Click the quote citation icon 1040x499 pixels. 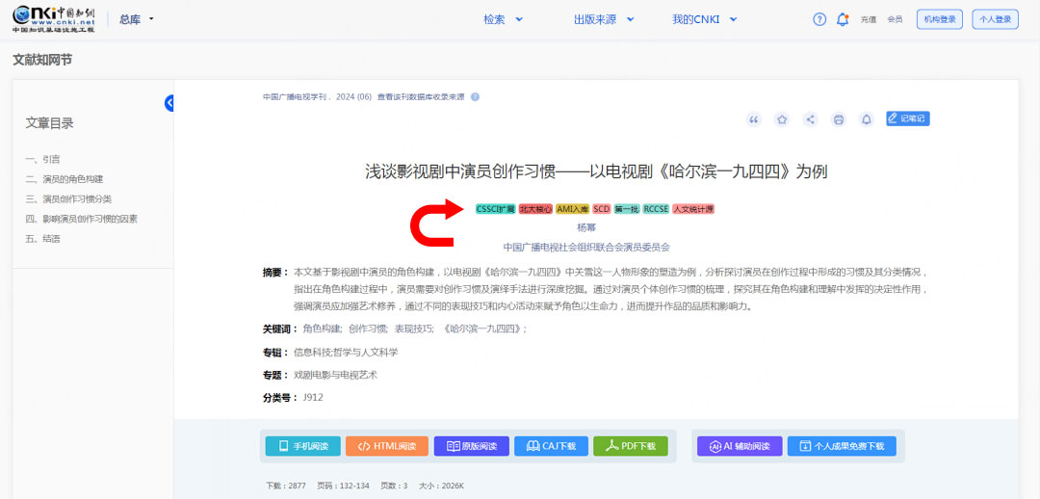[x=754, y=119]
